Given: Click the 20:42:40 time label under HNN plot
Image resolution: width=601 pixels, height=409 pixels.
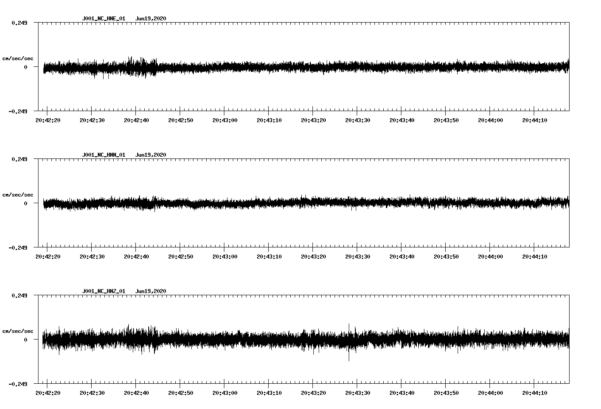Looking at the screenshot, I should pyautogui.click(x=136, y=257).
